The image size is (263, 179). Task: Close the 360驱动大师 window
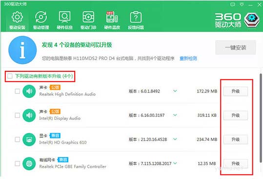[259, 5]
